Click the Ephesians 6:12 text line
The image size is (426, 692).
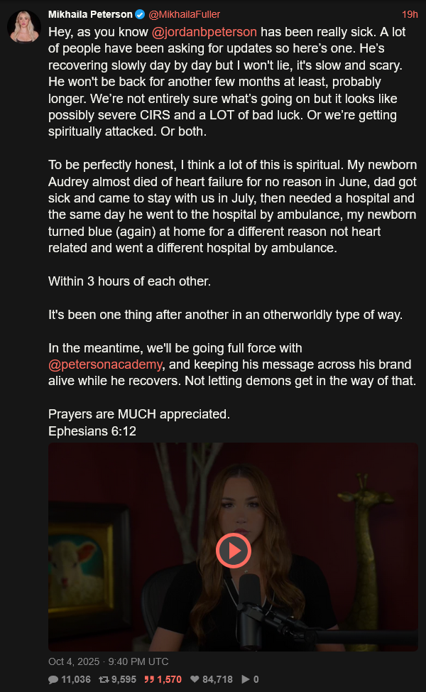click(92, 431)
